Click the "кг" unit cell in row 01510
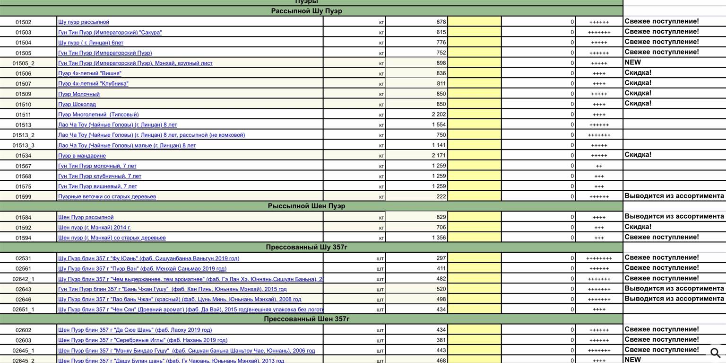Screen dimensions: 726x363 (x=354, y=104)
